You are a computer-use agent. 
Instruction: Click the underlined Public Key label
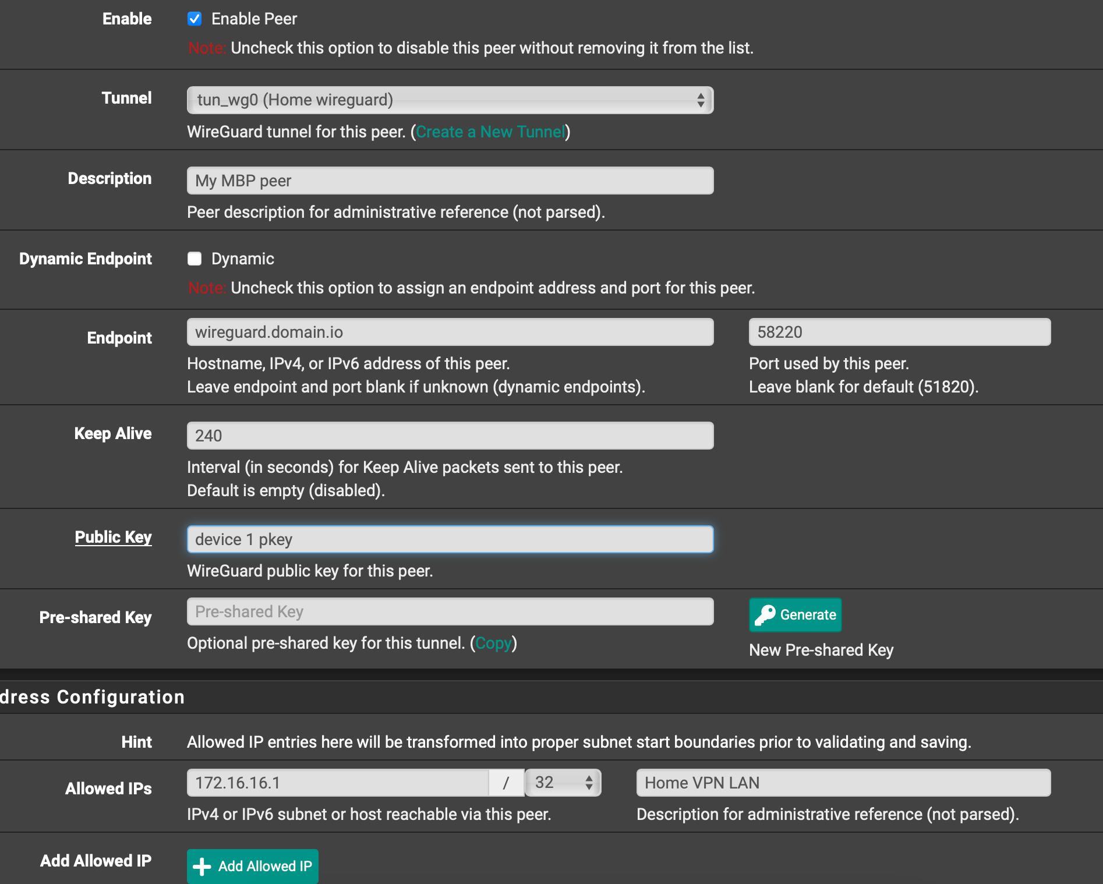click(114, 537)
